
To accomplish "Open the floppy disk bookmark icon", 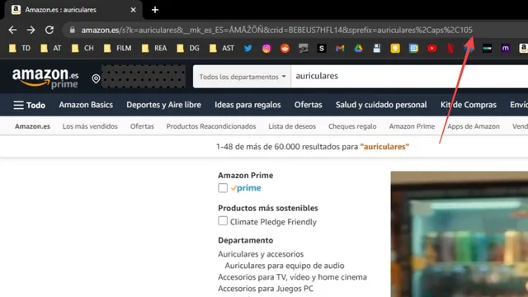I will (377, 48).
